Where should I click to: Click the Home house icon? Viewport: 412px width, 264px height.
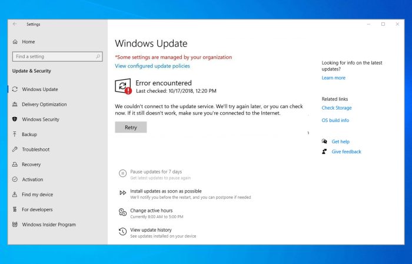click(x=15, y=42)
